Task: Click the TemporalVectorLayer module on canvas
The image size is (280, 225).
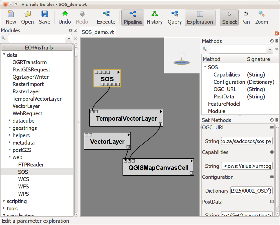Action: click(x=126, y=118)
